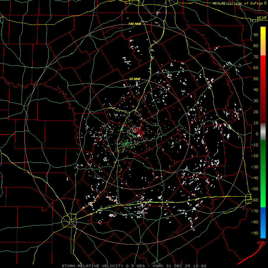Click the positive 60 scale value
Screen dimensions: 268x268
(x=256, y=68)
